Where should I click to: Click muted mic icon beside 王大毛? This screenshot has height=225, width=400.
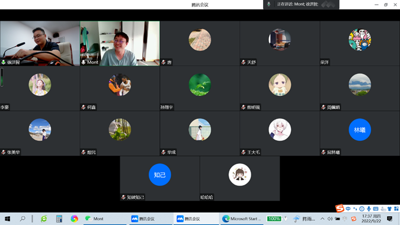[244, 152]
